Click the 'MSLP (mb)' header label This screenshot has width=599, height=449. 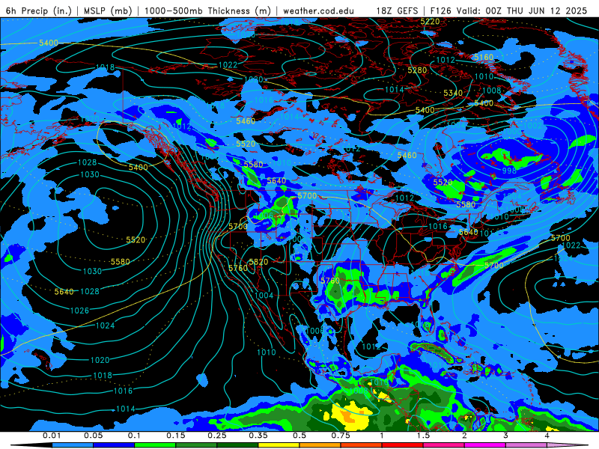108,10
